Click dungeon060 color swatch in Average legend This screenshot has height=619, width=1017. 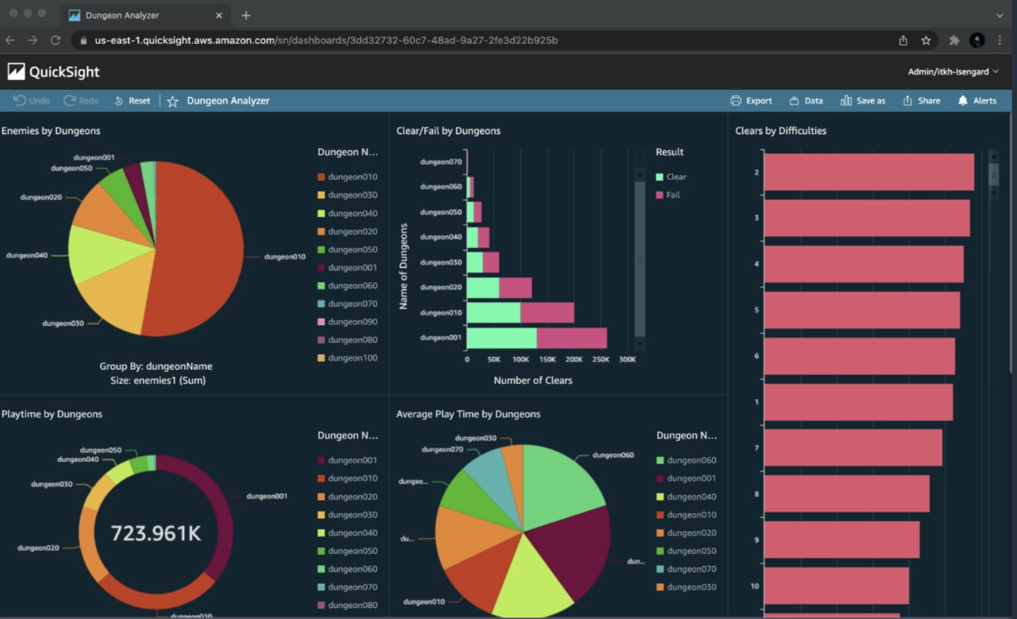tap(660, 460)
